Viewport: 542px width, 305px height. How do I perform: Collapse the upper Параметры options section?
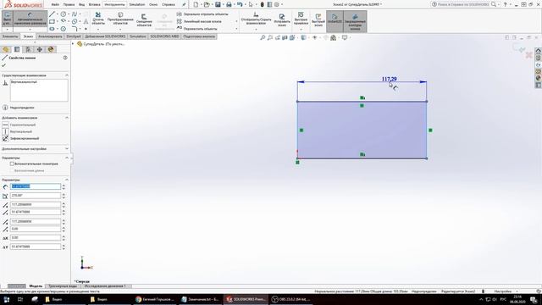(x=67, y=158)
